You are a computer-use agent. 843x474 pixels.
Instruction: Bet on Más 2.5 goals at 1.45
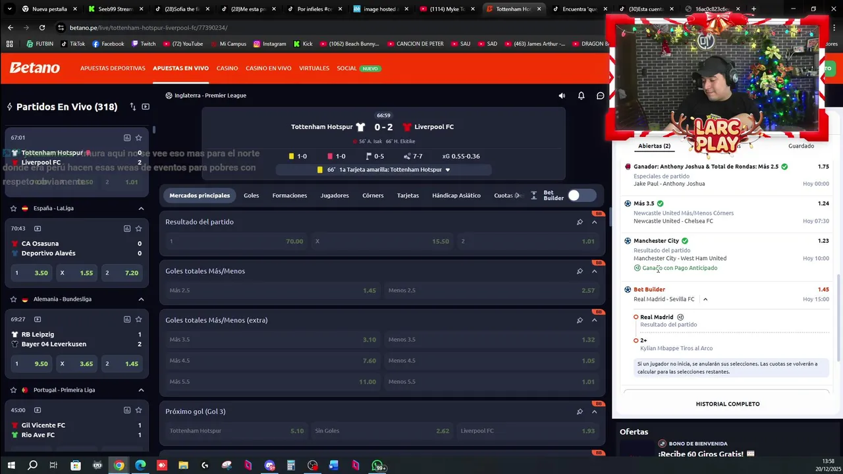272,290
